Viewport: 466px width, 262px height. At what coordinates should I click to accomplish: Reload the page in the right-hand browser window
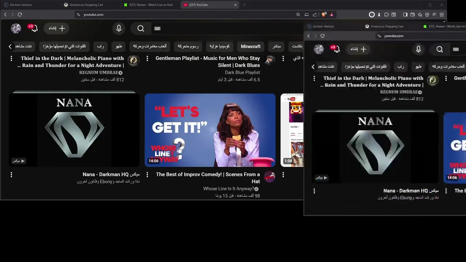coord(323,36)
